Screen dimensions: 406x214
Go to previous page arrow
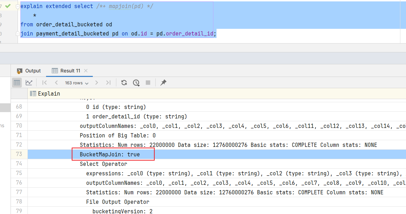[x=56, y=83]
